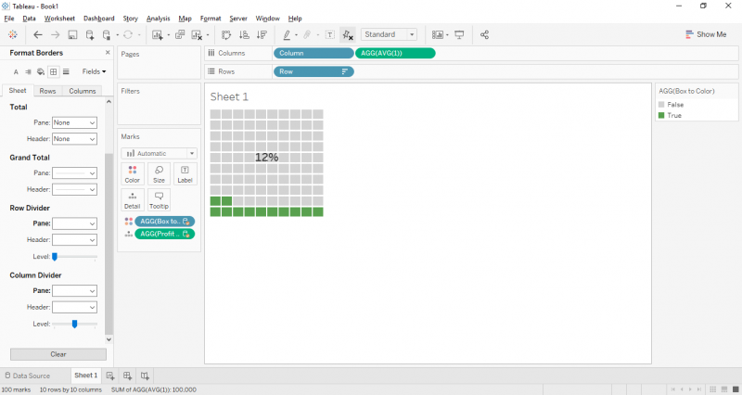Open the Tooltip marks card
742x395 pixels.
[x=159, y=200]
